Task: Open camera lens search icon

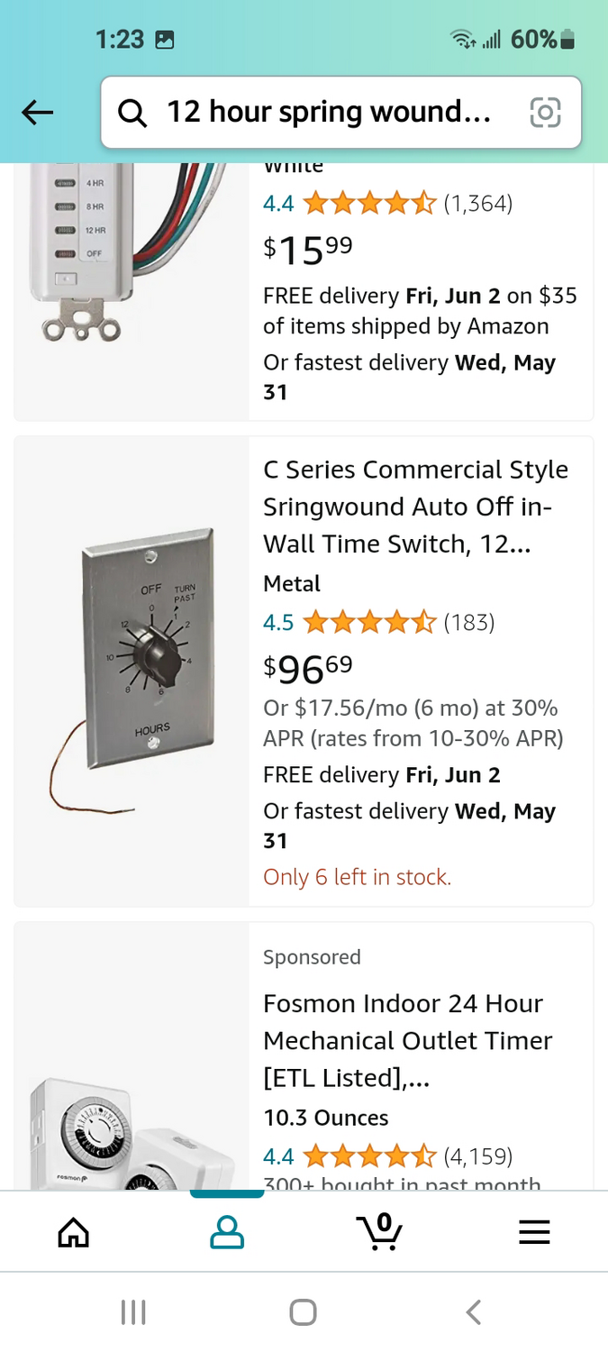Action: [x=545, y=113]
